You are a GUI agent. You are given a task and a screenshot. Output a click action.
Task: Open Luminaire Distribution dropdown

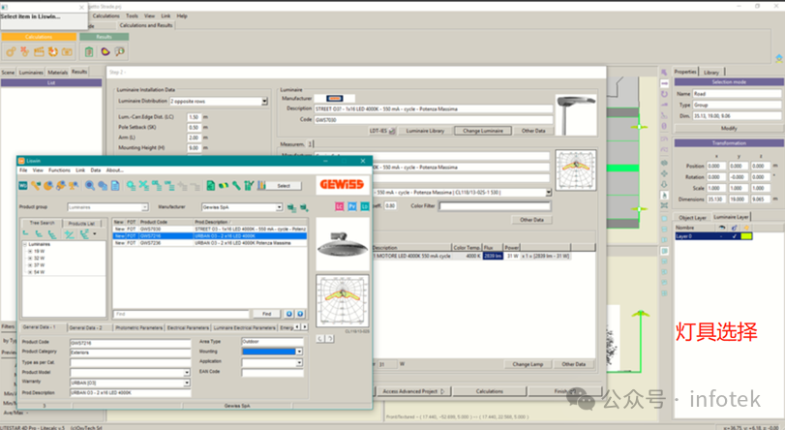coord(264,102)
